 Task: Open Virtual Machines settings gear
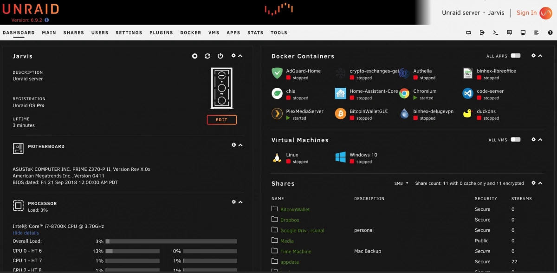[534, 139]
